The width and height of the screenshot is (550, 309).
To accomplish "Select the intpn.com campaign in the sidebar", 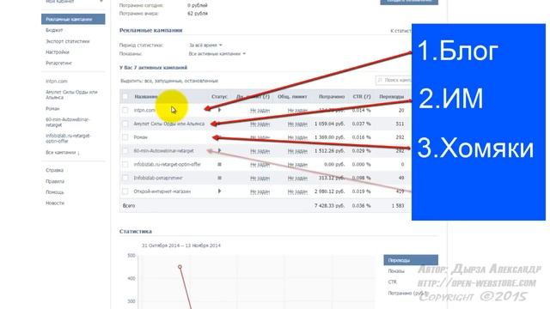I will click(x=57, y=82).
